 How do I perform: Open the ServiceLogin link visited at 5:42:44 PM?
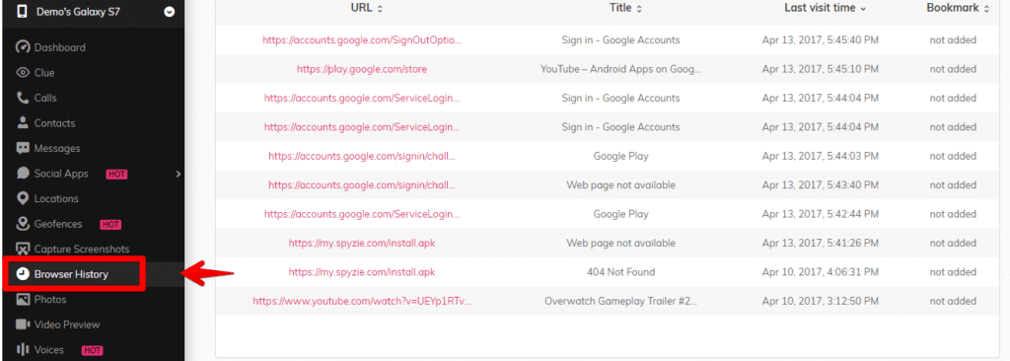coord(362,214)
